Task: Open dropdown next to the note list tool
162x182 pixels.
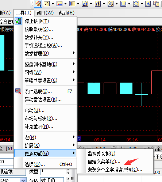Action: pos(65,4)
